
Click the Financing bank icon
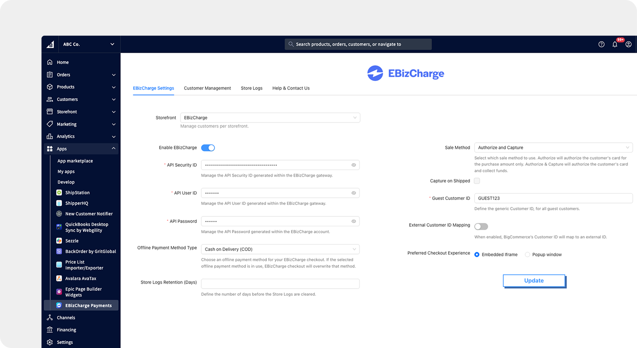coord(50,330)
